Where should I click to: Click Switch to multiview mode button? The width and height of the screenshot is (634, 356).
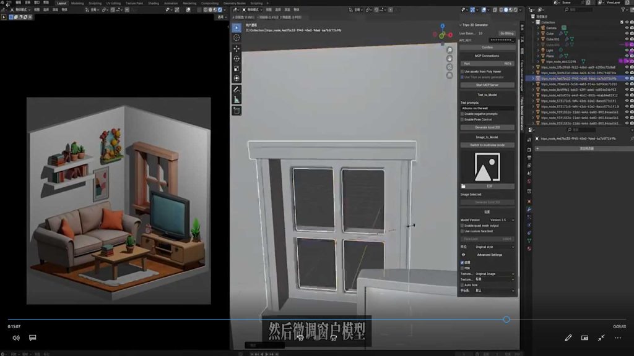point(487,145)
